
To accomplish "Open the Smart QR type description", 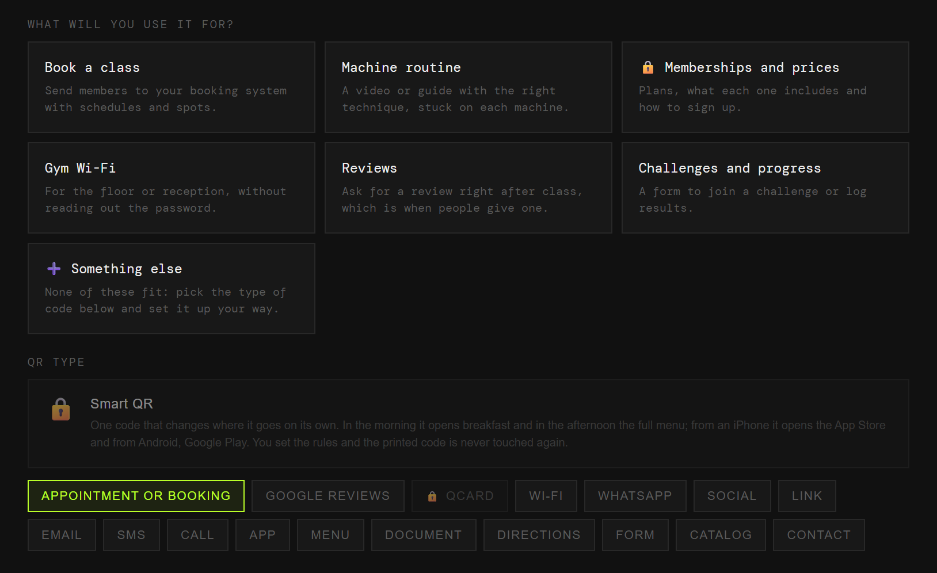I will [468, 423].
